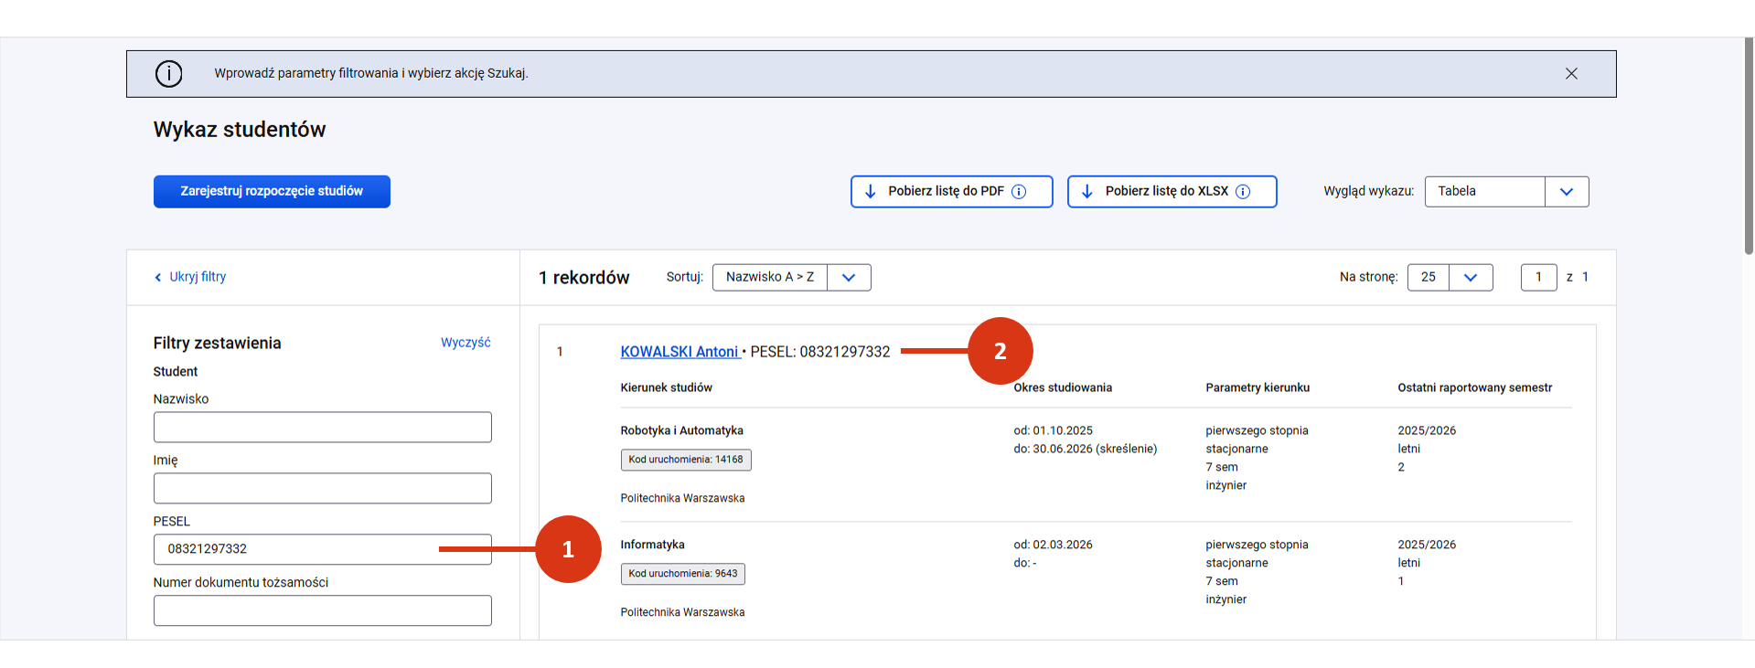This screenshot has height=668, width=1755.
Task: Click the PESEL filter field with 08321297332
Action: coord(322,549)
